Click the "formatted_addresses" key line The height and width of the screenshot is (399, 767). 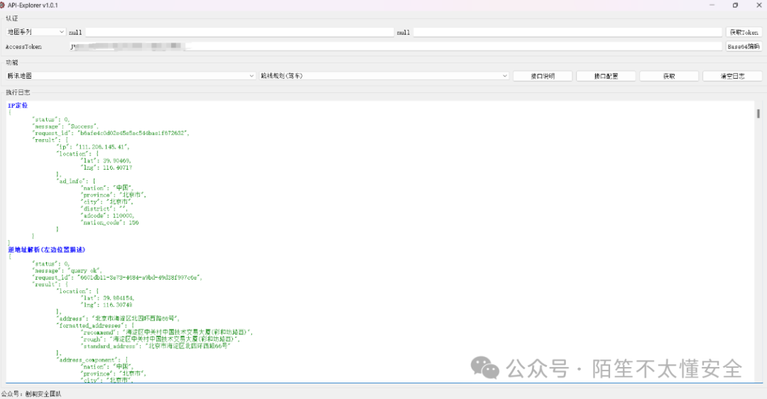coord(94,325)
